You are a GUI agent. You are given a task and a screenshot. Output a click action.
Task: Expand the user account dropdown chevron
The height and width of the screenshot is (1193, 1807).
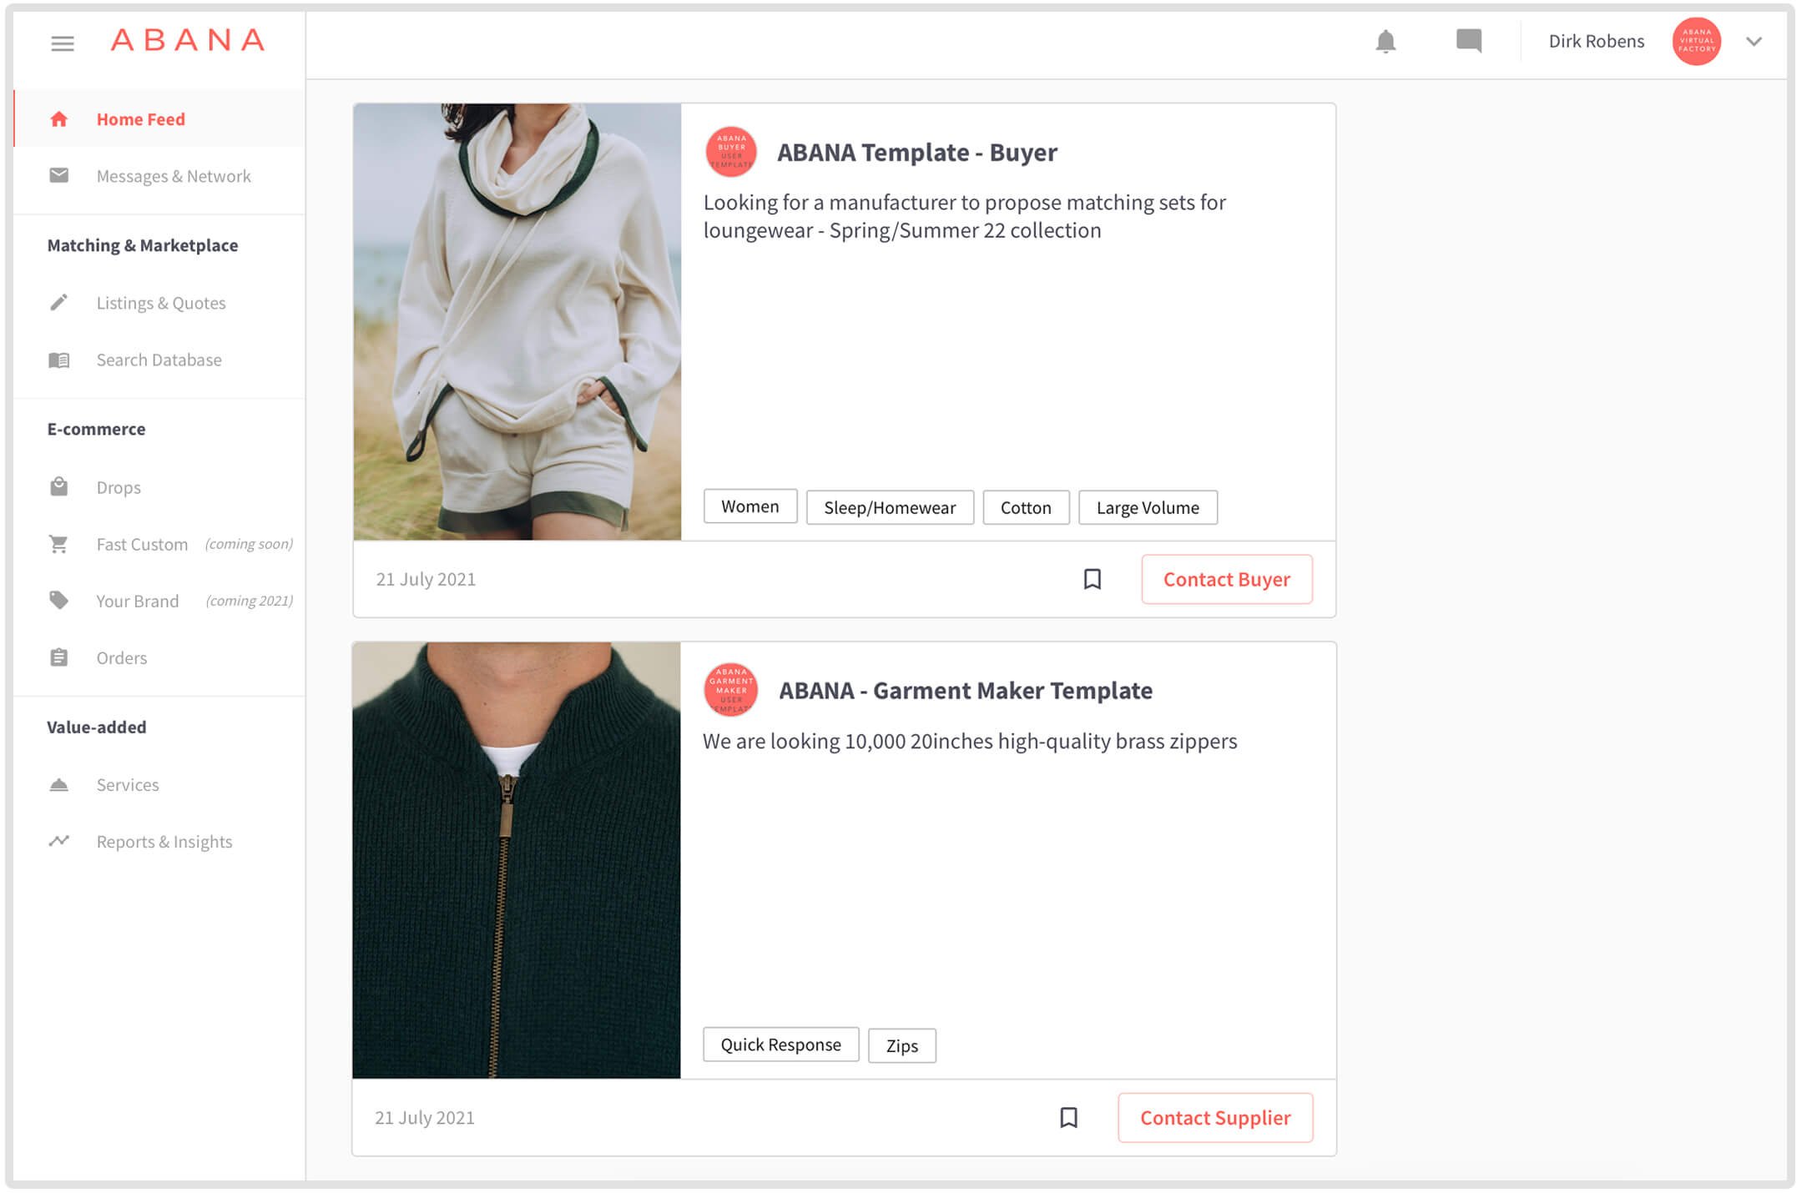coord(1754,42)
